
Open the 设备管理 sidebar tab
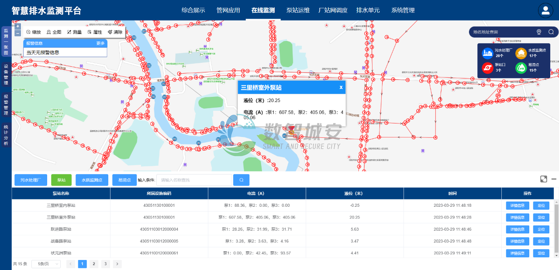coord(6,74)
